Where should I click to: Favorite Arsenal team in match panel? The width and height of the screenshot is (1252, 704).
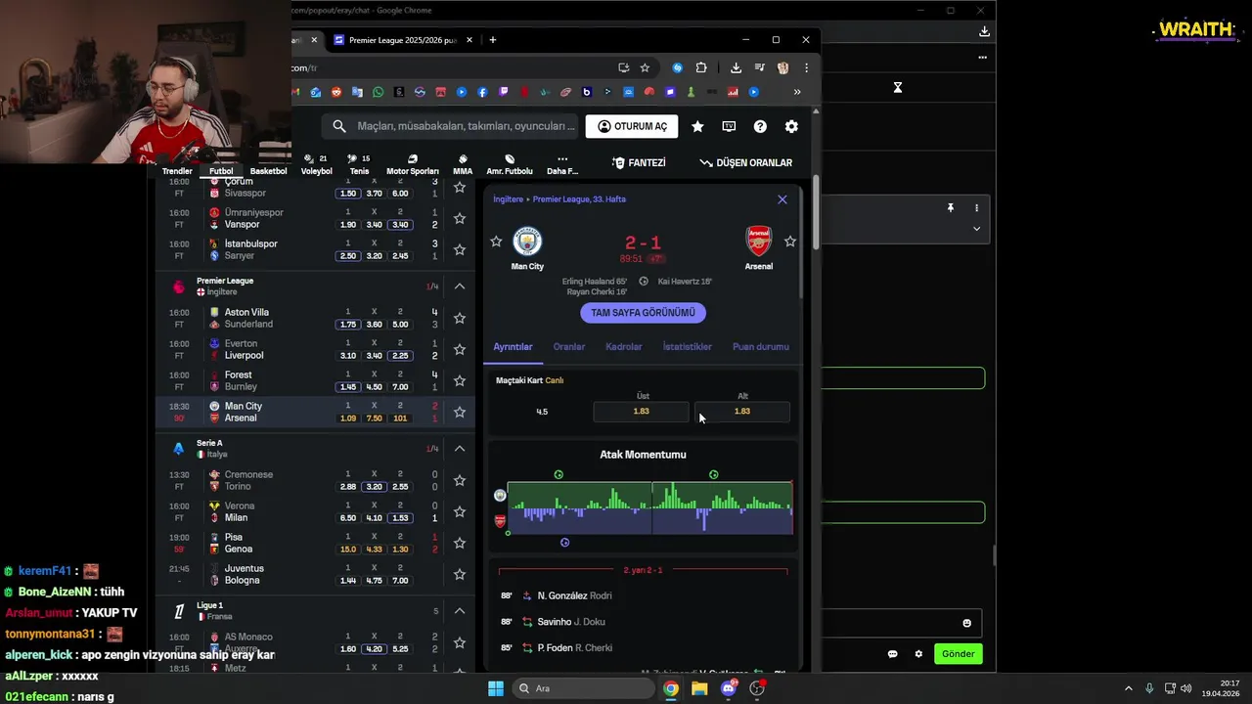click(x=790, y=242)
